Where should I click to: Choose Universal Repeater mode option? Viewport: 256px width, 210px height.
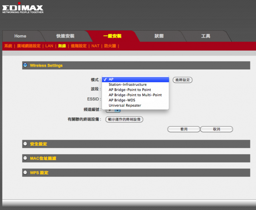point(135,105)
